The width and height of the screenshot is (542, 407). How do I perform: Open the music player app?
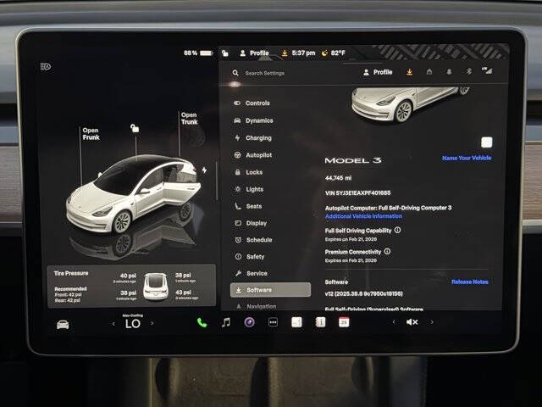click(x=226, y=322)
